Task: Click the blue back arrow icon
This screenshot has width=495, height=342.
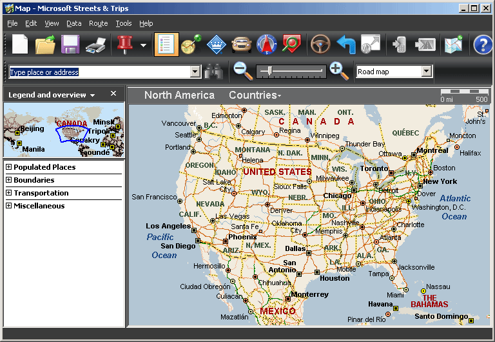Action: click(x=346, y=45)
